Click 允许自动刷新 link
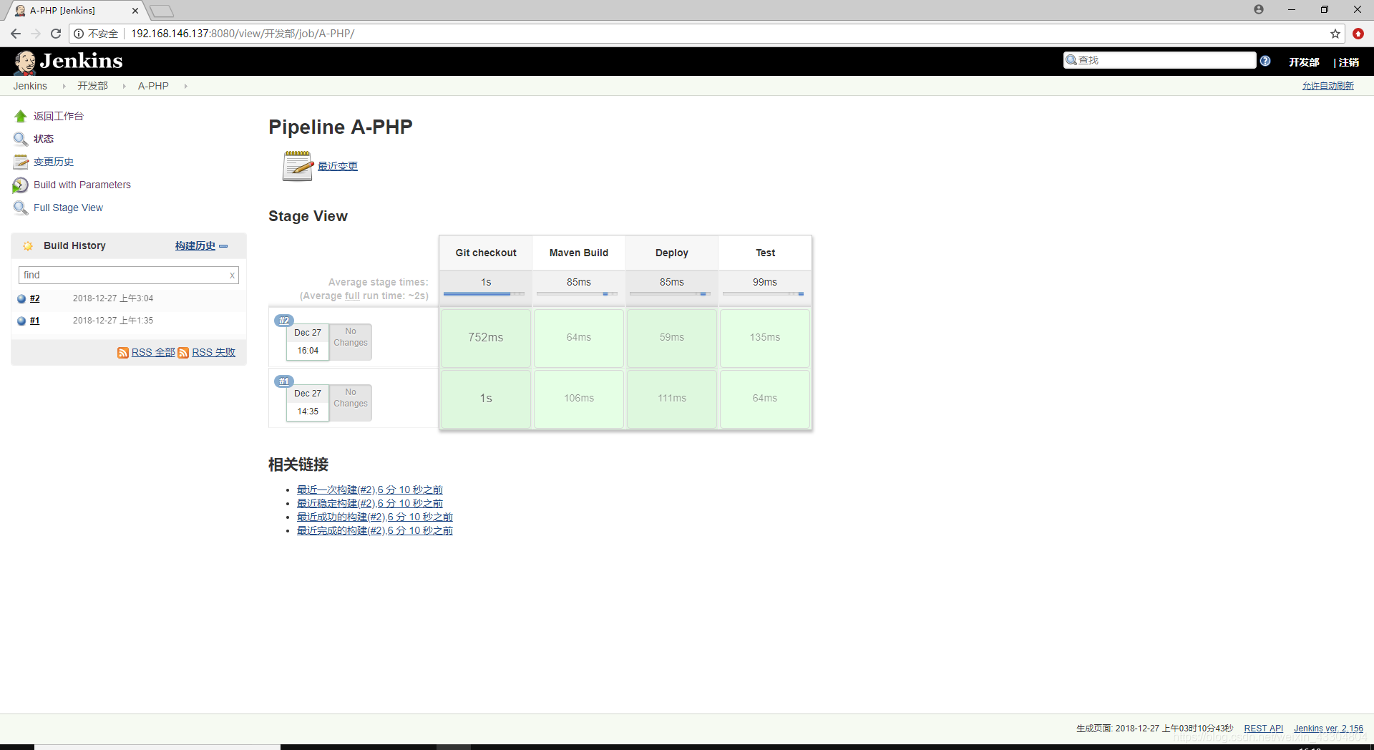Image resolution: width=1374 pixels, height=750 pixels. point(1328,86)
